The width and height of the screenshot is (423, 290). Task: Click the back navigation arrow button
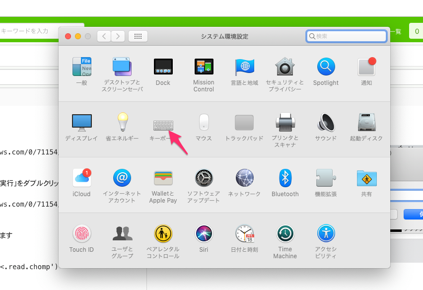[x=104, y=36]
